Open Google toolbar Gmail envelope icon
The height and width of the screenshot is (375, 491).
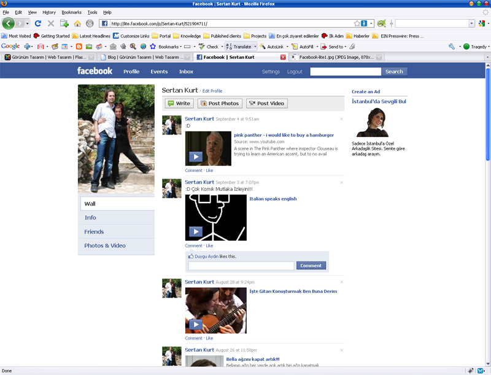[x=41, y=47]
